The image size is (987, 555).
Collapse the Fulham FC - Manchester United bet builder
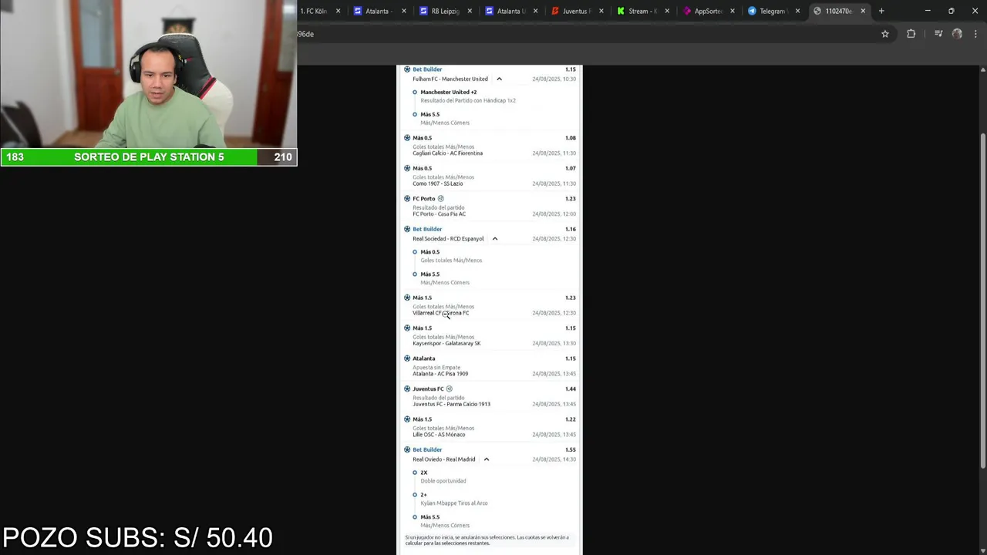pos(499,79)
